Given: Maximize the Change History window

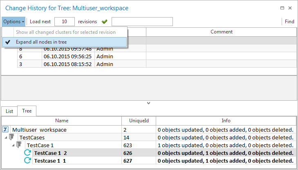Looking at the screenshot, I should point(282,8).
